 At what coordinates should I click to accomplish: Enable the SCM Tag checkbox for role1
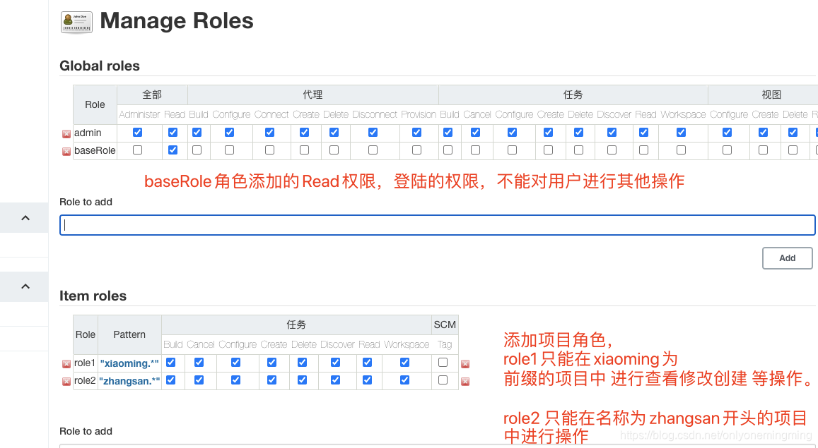tap(445, 363)
